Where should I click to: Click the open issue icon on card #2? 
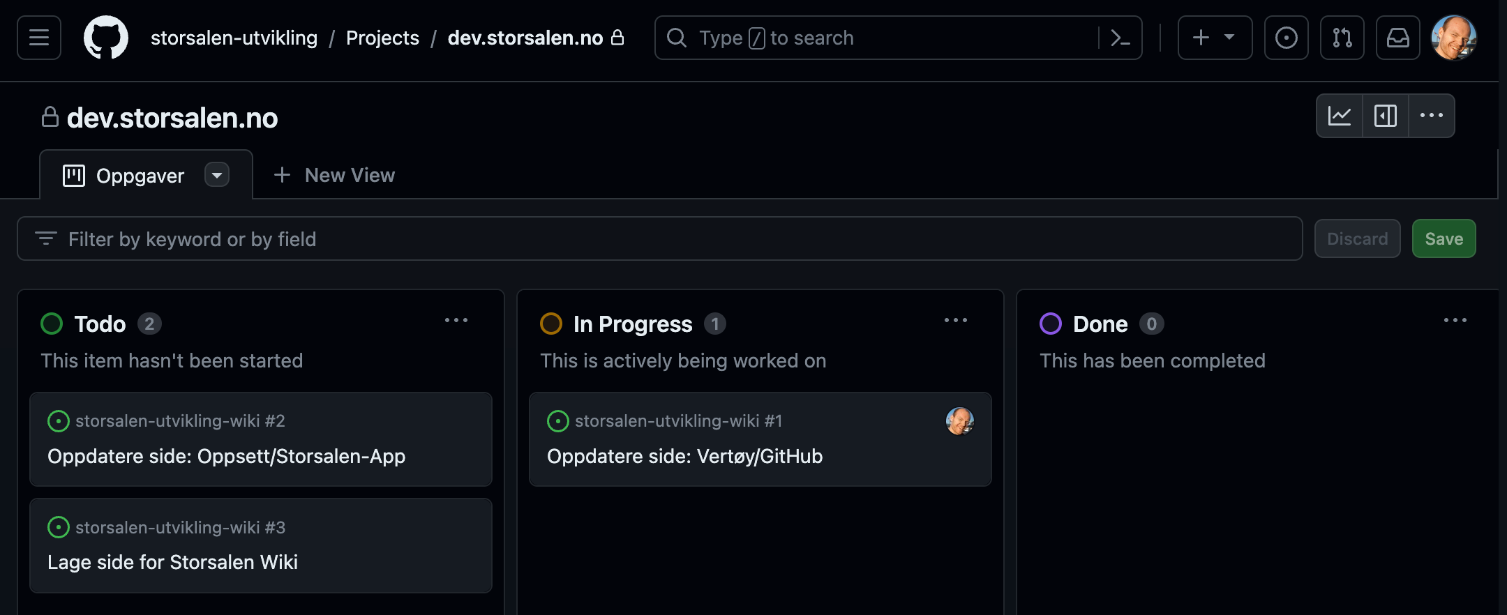pos(58,421)
